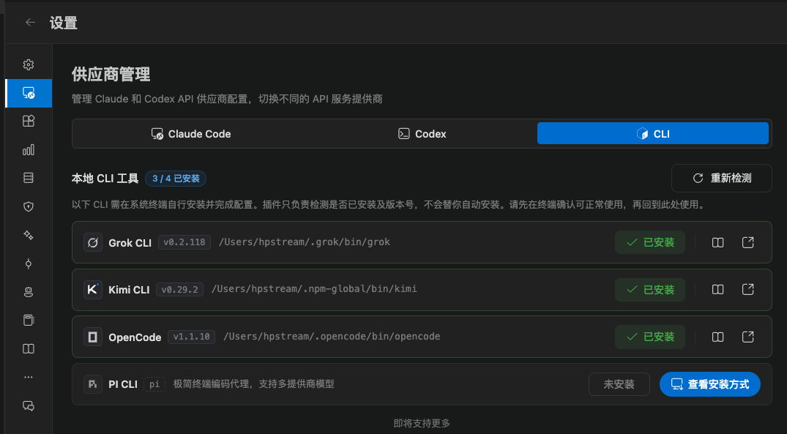Open docs book icon for Kimi CLI

tap(717, 290)
